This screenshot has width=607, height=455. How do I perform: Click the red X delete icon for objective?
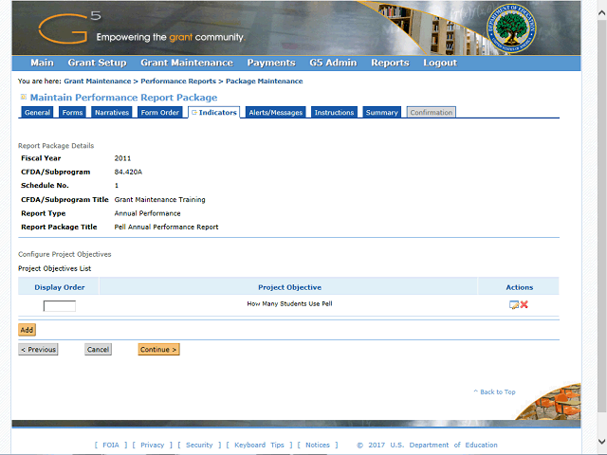point(524,304)
